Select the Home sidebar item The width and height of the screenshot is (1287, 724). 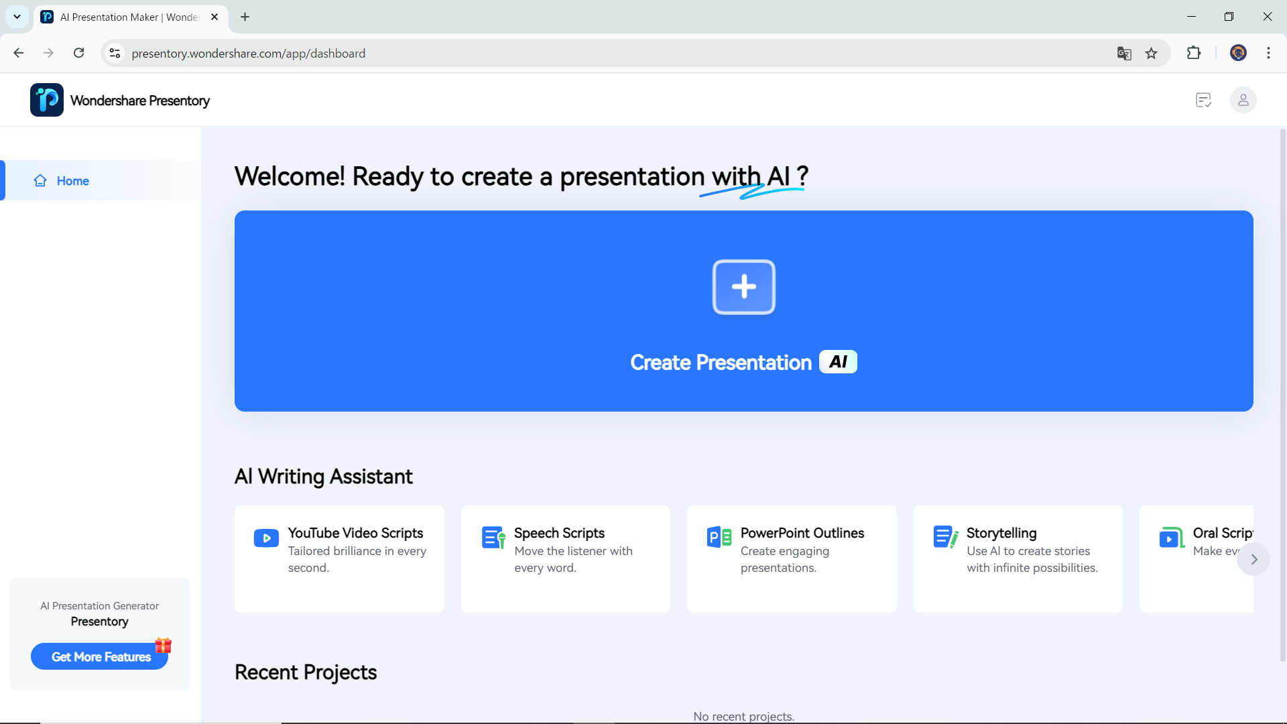pos(101,180)
